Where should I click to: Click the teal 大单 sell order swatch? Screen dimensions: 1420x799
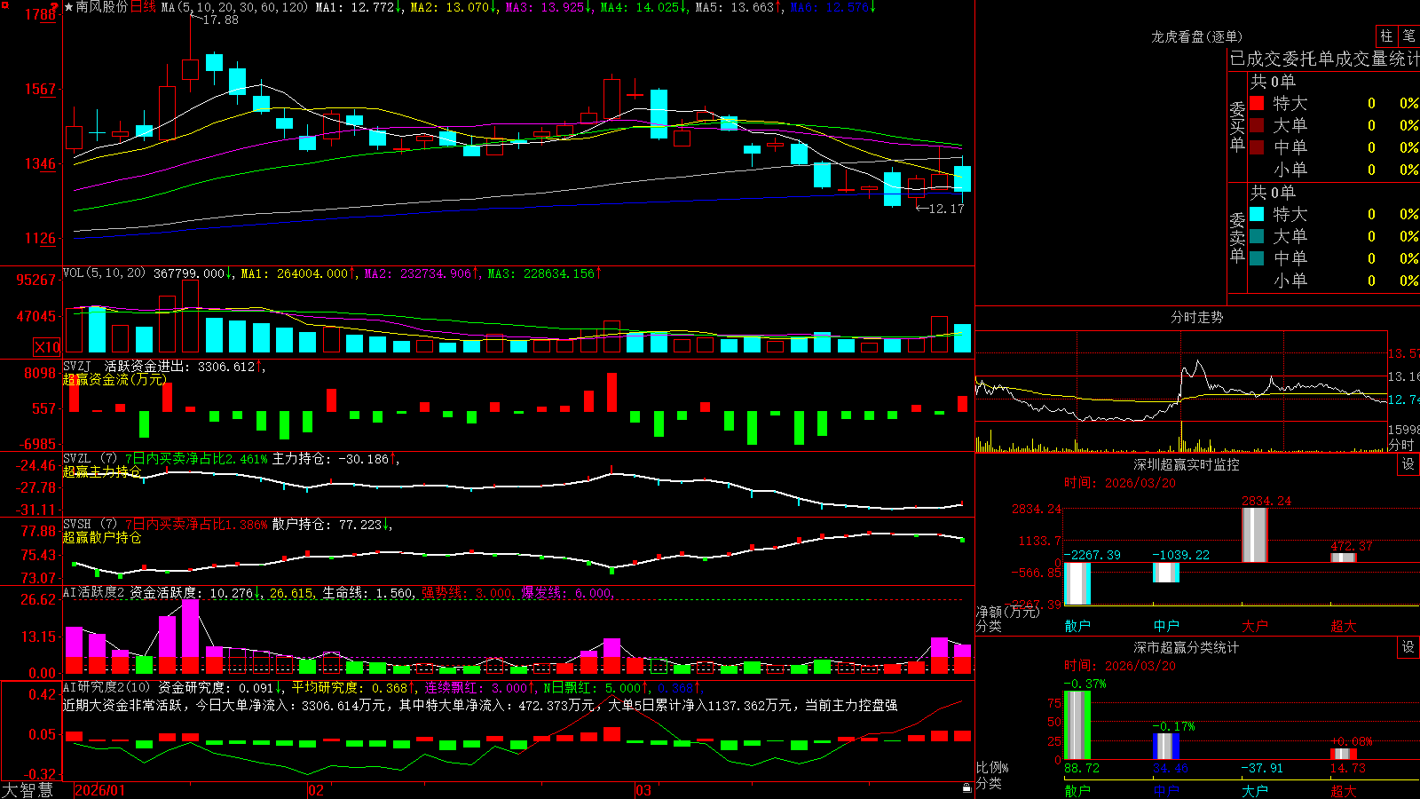[1257, 236]
